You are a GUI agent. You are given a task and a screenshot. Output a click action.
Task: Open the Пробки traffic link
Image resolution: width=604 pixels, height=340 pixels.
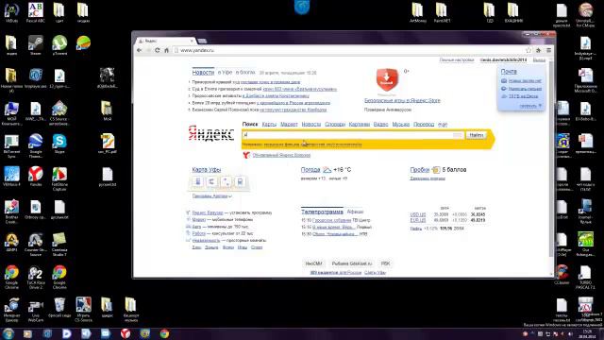[x=419, y=170]
